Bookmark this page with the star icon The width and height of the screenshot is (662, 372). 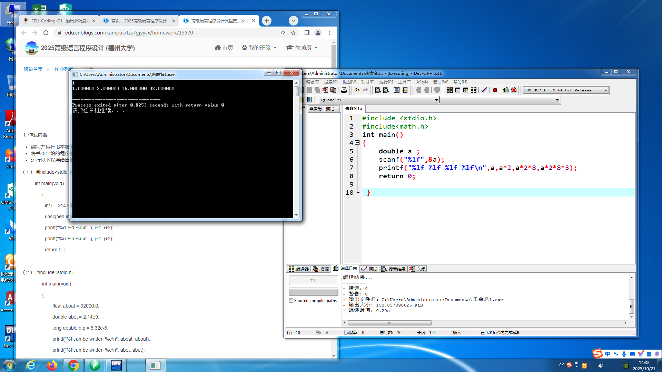[x=293, y=33]
